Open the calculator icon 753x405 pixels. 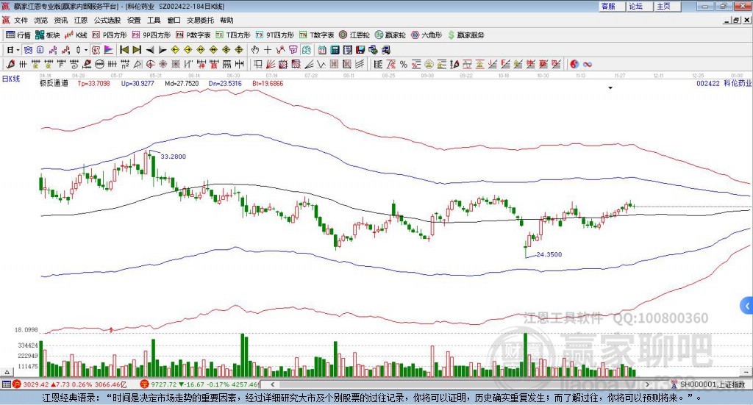coord(335,50)
